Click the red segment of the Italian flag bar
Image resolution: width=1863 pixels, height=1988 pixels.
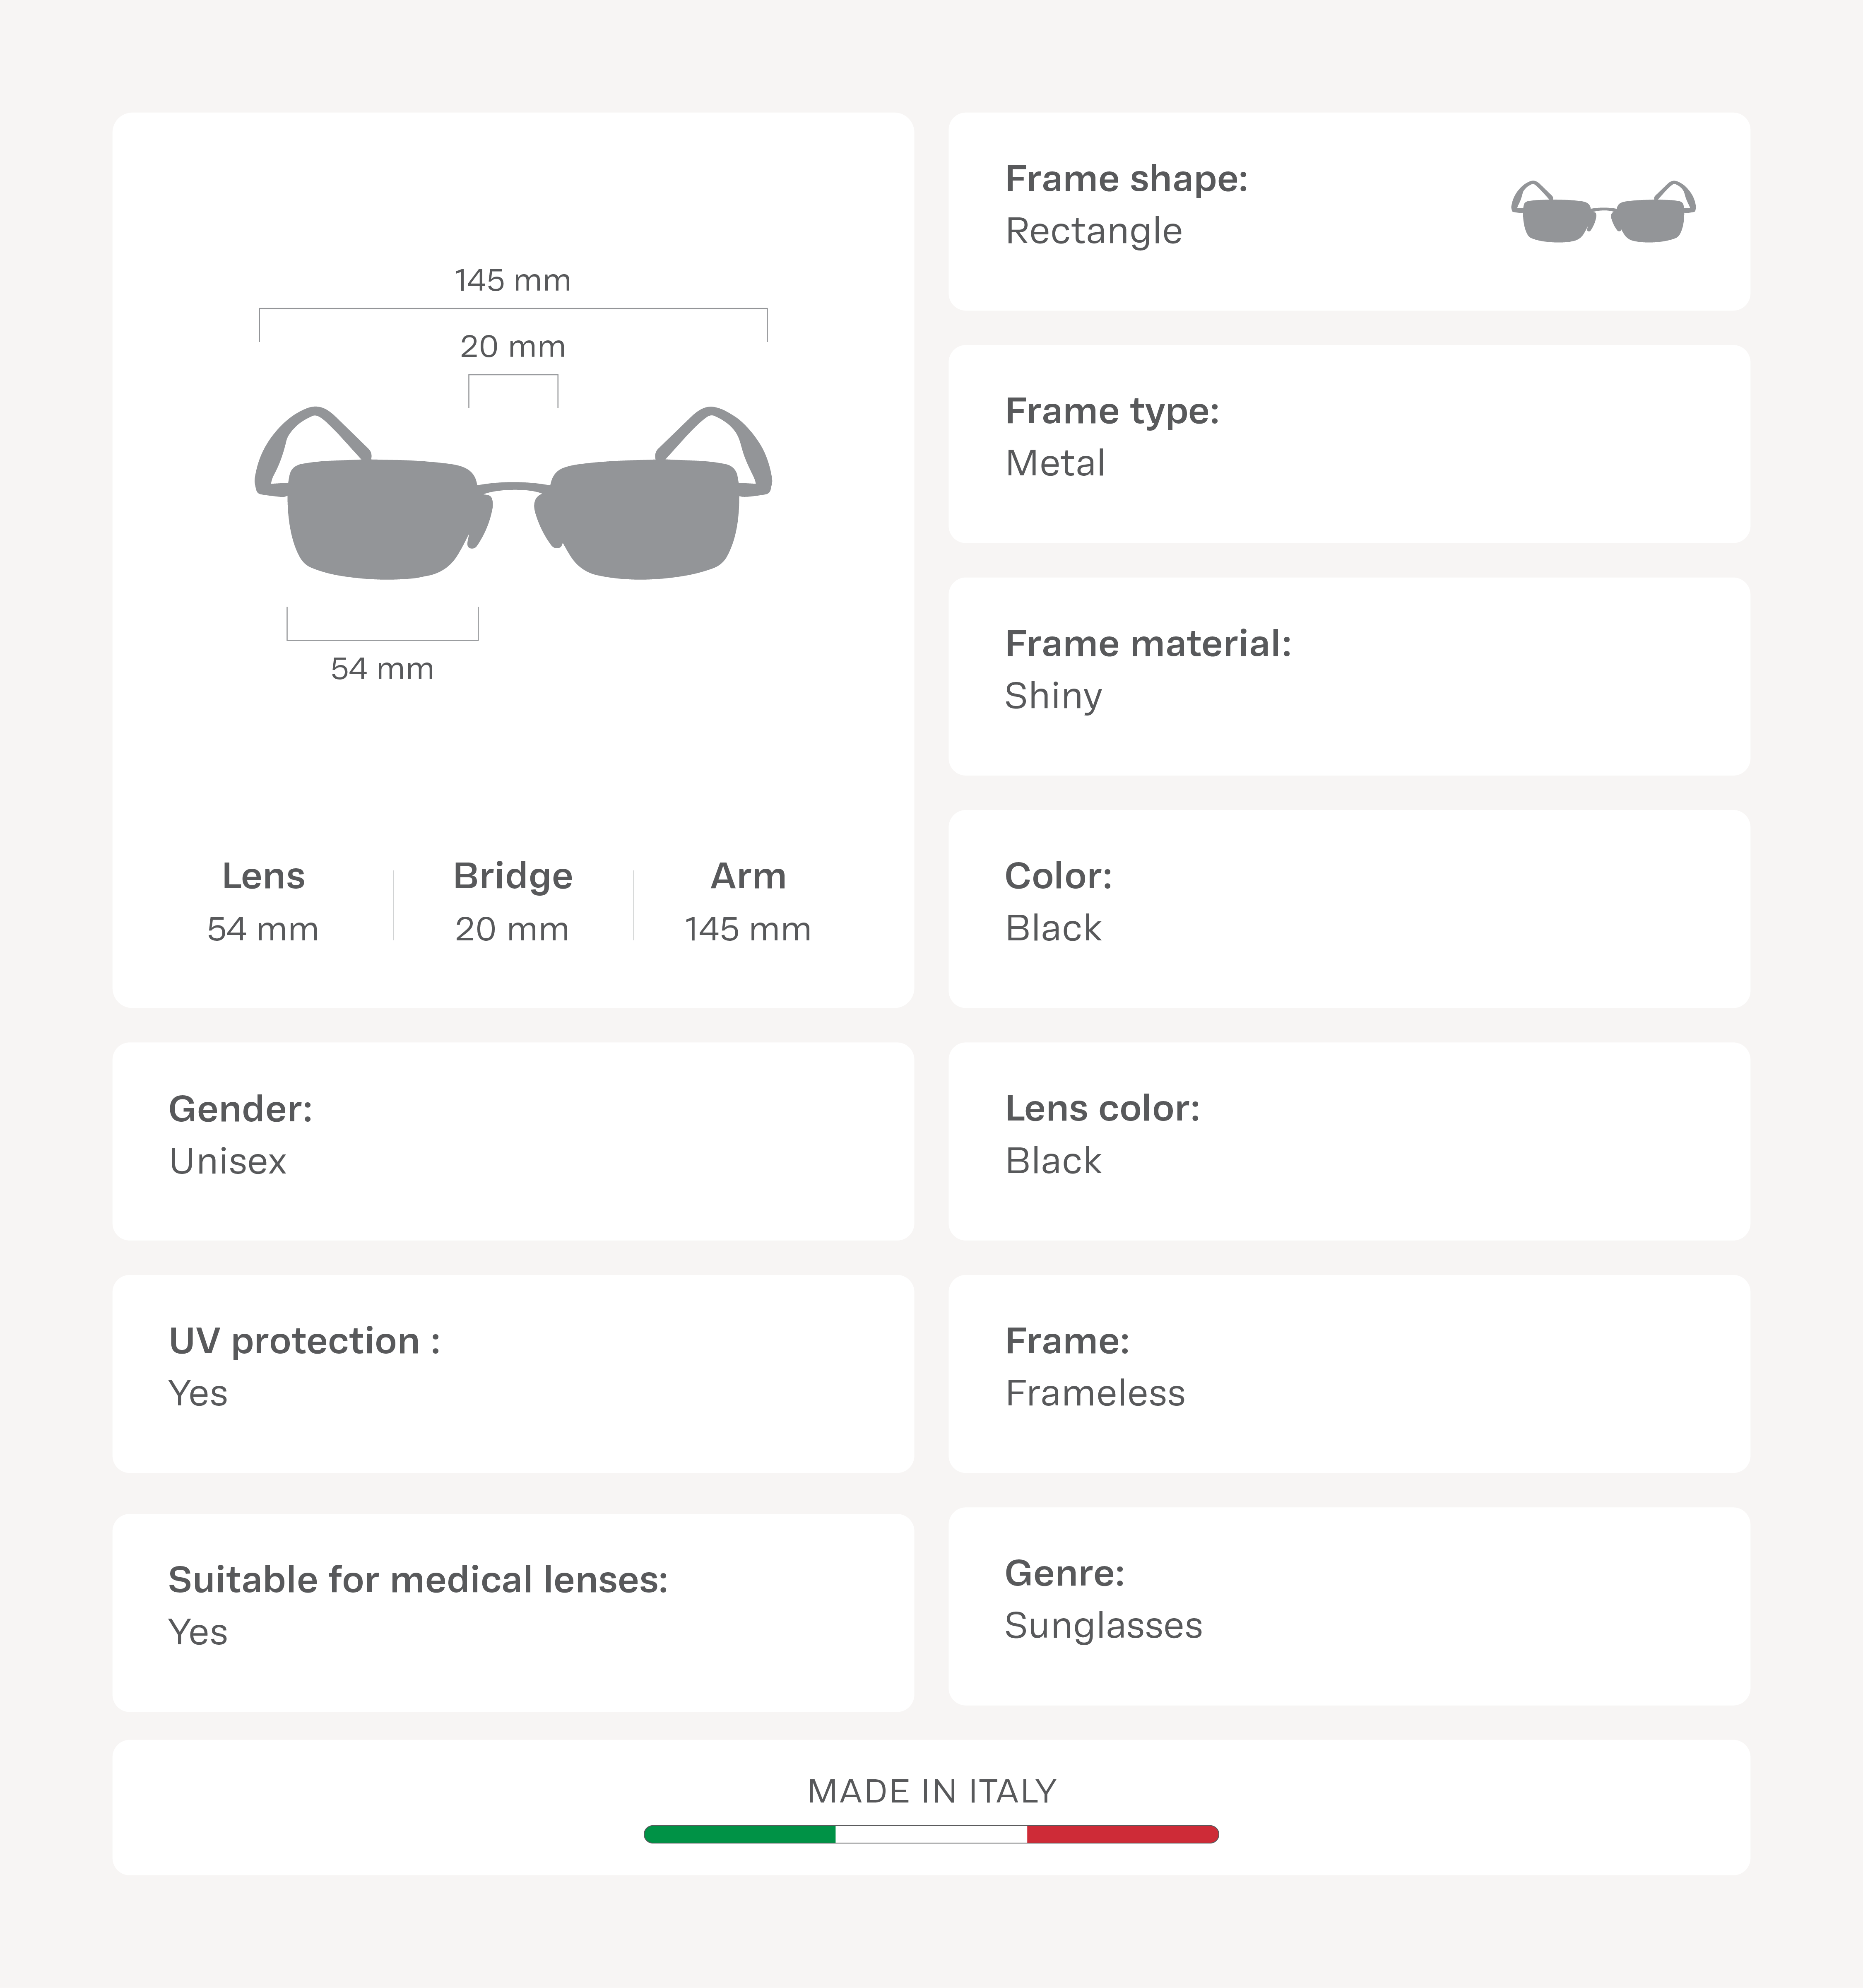coord(1122,1834)
